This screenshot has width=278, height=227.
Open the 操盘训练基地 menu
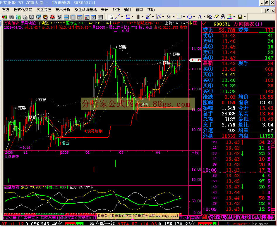85,10
